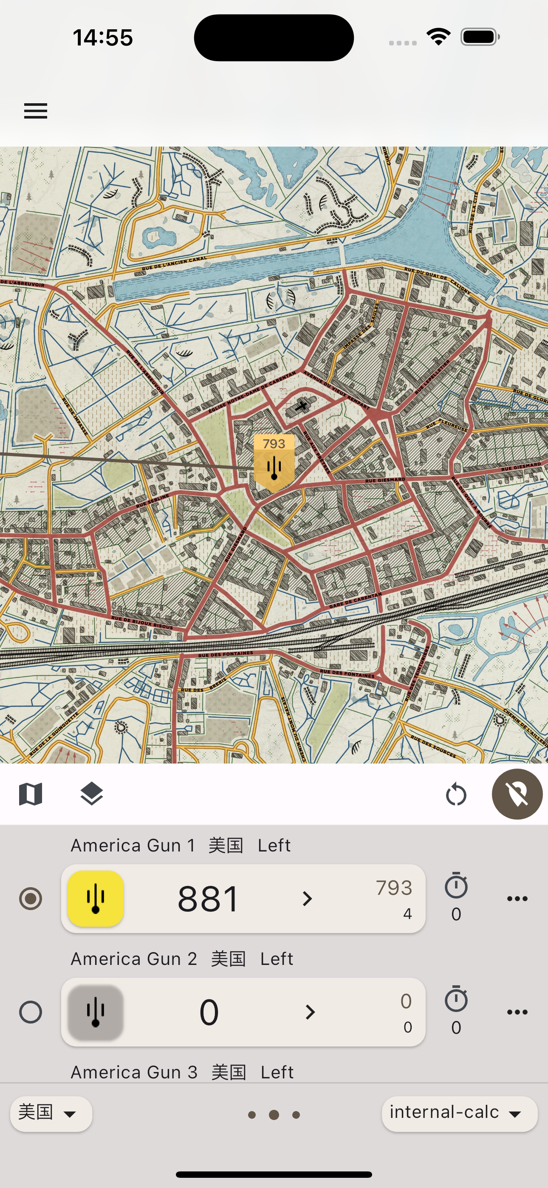
Task: Tap the yellow artillery icon for Gun 1
Action: tap(96, 898)
